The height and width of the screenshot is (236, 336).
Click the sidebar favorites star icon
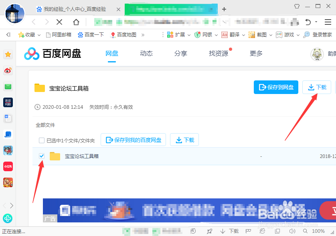[x=8, y=54]
